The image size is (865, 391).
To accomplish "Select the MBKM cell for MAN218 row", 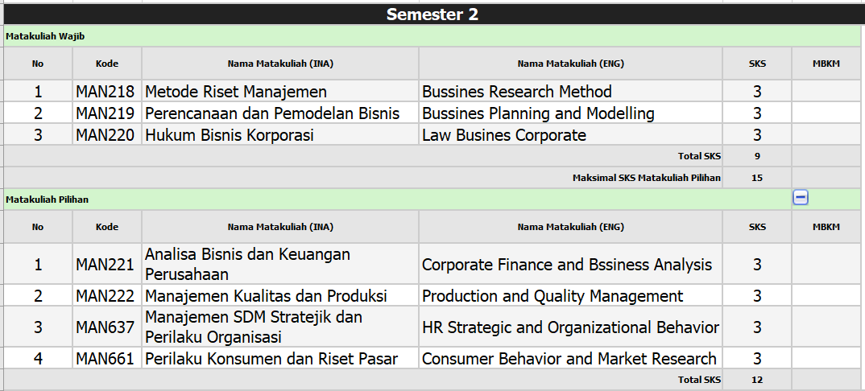I will 826,91.
